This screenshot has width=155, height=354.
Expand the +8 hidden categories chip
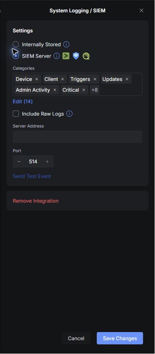pyautogui.click(x=95, y=90)
